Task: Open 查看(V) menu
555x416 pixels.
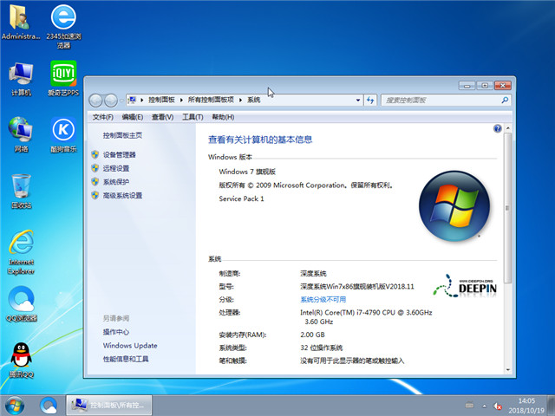Action: tap(162, 117)
